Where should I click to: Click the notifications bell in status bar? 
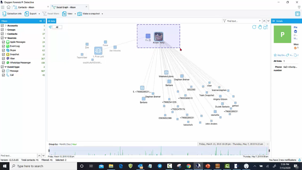[x=299, y=160]
